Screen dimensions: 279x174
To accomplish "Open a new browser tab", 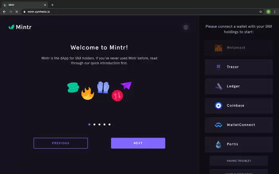I will [52, 5].
